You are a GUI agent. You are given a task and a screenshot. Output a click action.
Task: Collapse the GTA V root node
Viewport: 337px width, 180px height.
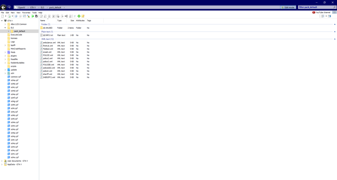[2, 21]
